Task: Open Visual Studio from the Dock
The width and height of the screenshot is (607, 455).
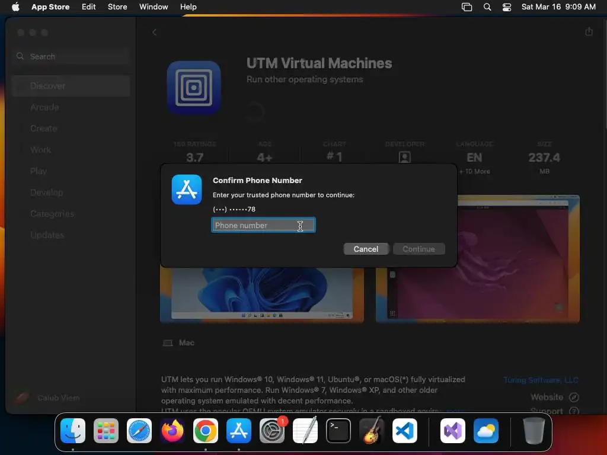Action: [452, 431]
